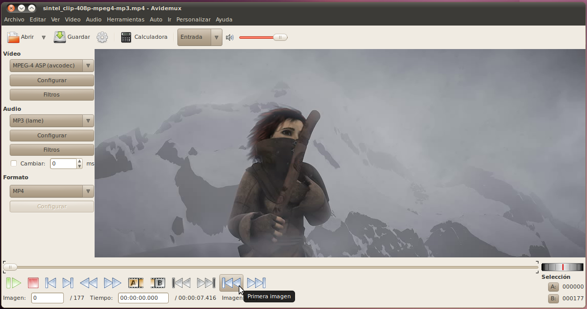Open the Ver menu
The height and width of the screenshot is (309, 587).
click(55, 19)
